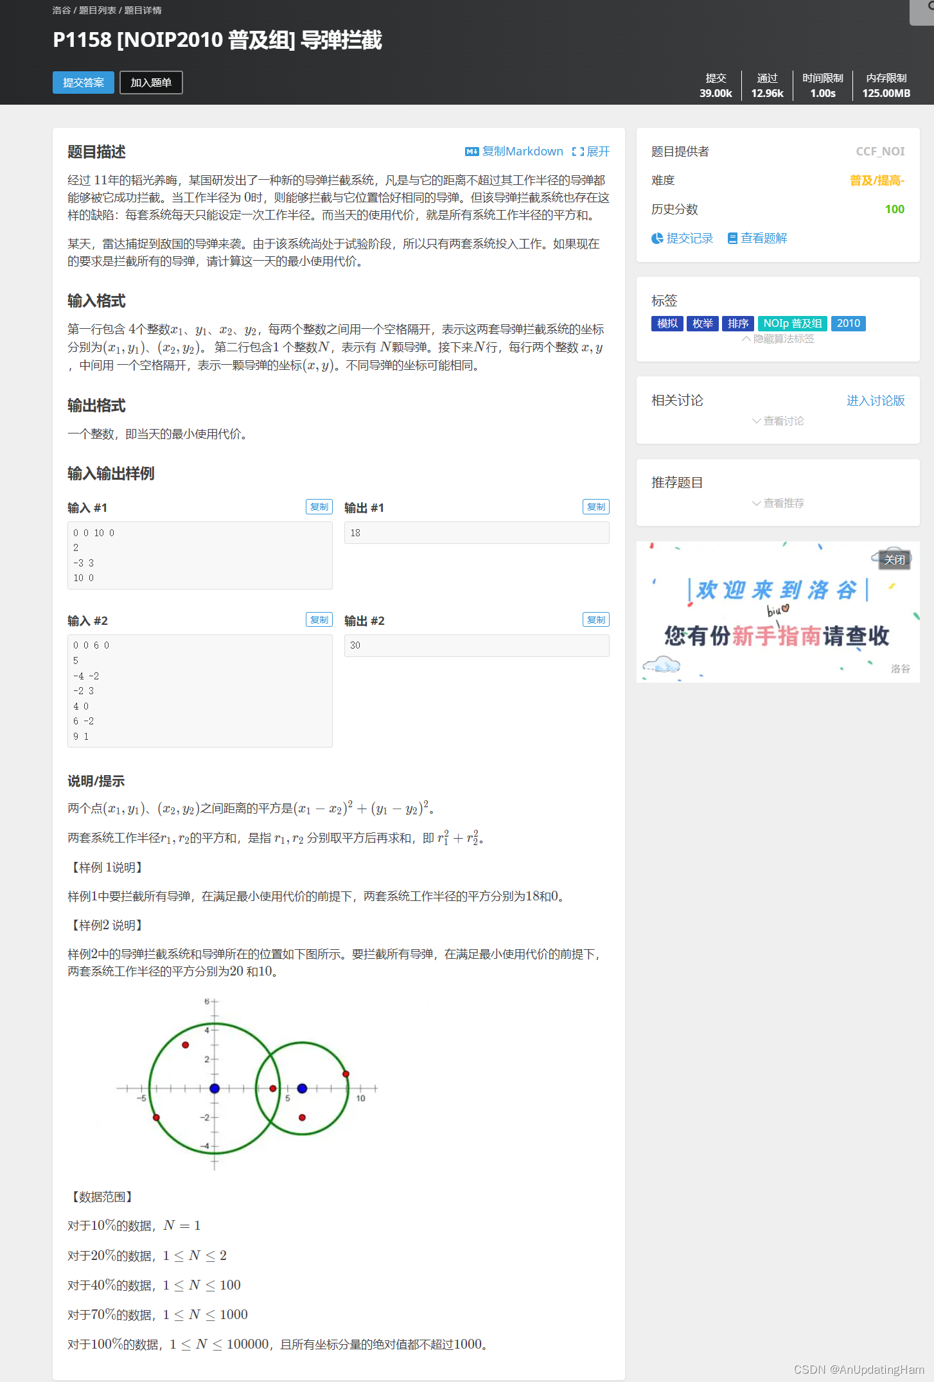Screen dimensions: 934x1382
Task: Click the 内存限制 value 125.00MB
Action: tap(886, 93)
